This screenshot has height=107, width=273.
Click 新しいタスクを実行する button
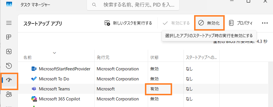click(128, 23)
